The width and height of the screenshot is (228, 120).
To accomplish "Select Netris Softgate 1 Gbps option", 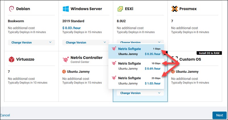I will pyautogui.click(x=136, y=51).
